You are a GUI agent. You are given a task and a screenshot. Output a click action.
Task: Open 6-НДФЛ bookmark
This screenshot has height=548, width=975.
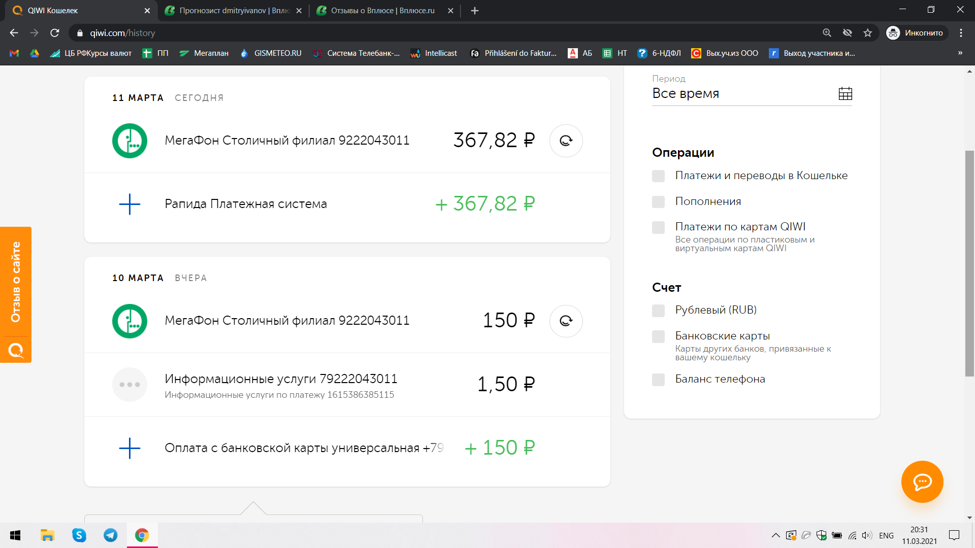coord(659,53)
